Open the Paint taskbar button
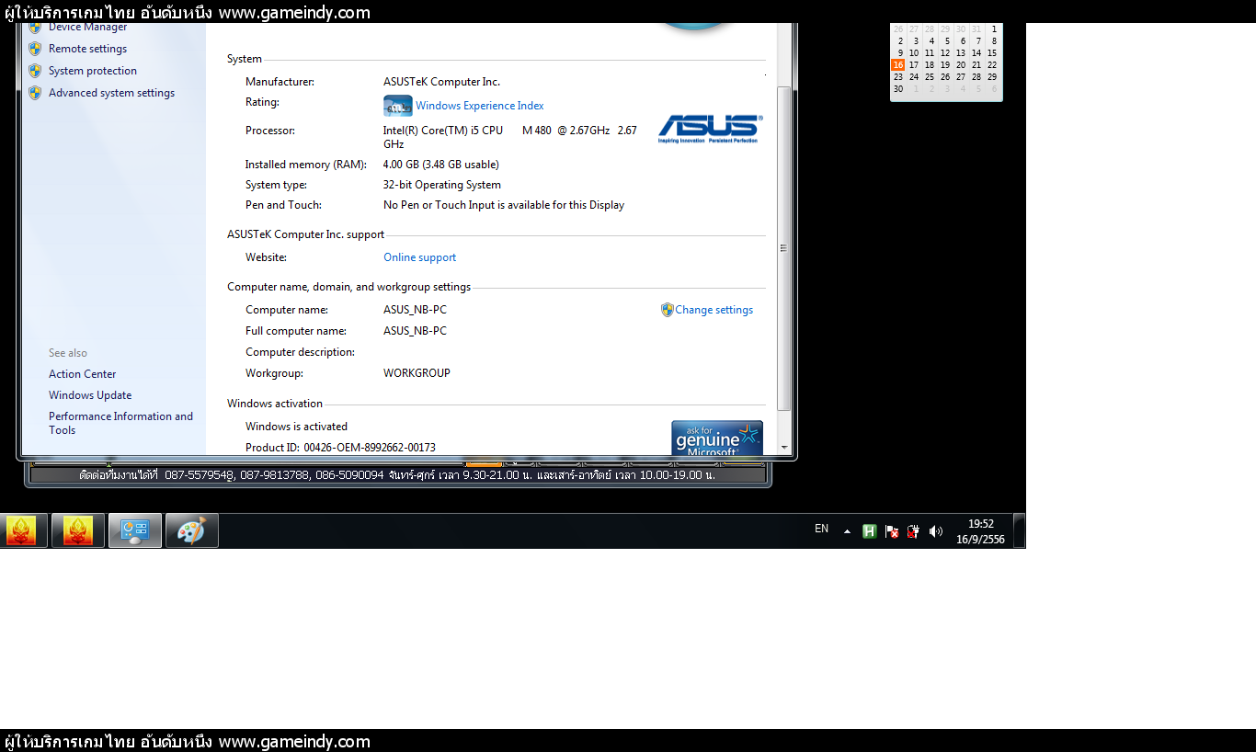 tap(191, 530)
